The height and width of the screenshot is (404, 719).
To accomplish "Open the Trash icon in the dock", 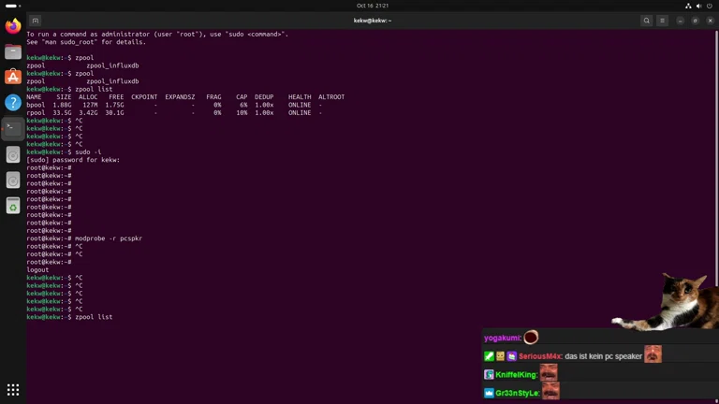I will coord(13,206).
